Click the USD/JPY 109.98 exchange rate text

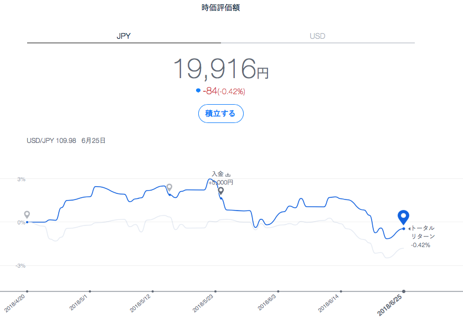pos(52,141)
